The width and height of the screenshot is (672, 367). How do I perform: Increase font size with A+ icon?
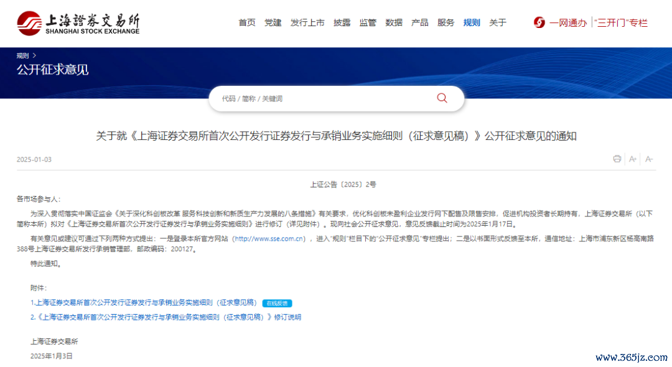633,159
